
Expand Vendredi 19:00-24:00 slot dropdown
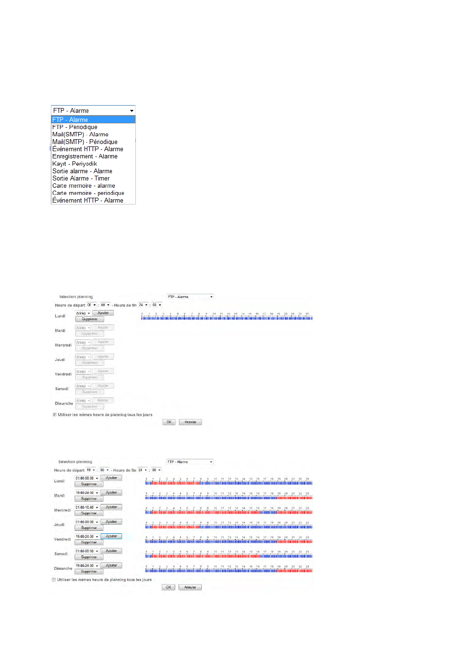click(x=87, y=537)
